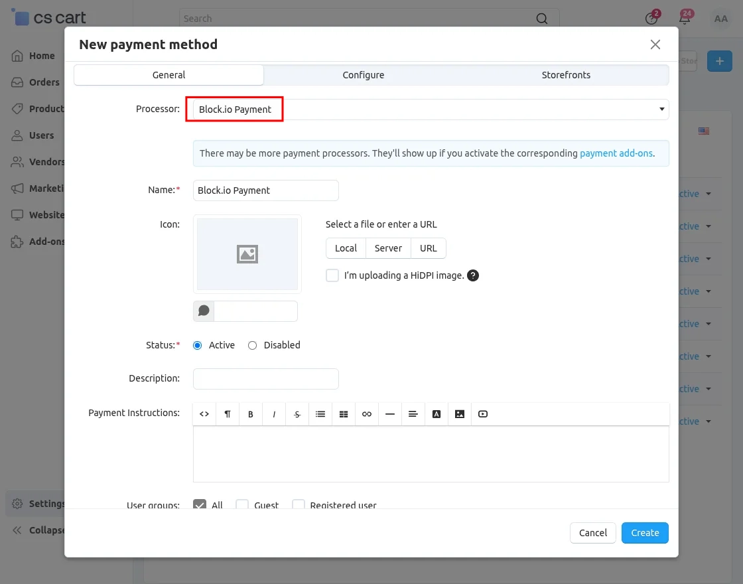This screenshot has width=743, height=584.
Task: Insert a video in the editor
Action: tap(483, 414)
